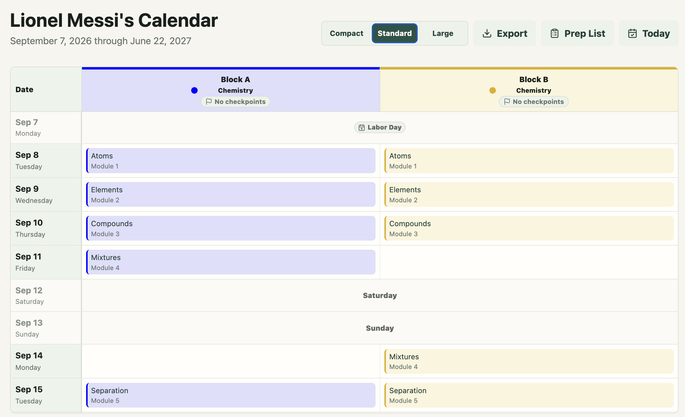685x417 pixels.
Task: Open Block A Separation Module 5 lesson
Action: [x=231, y=396]
